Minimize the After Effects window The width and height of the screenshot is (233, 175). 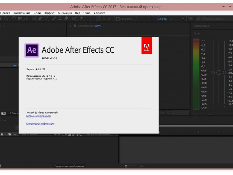[223, 6]
